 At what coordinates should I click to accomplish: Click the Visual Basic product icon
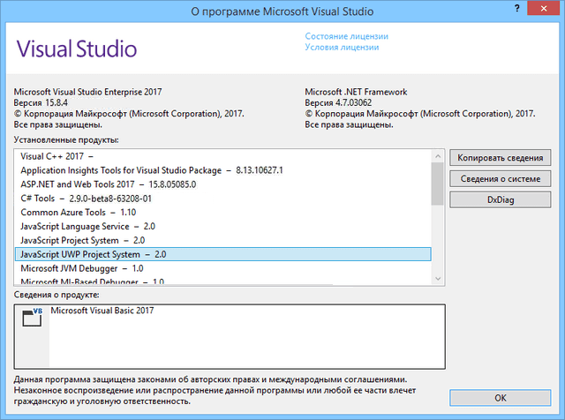32,319
